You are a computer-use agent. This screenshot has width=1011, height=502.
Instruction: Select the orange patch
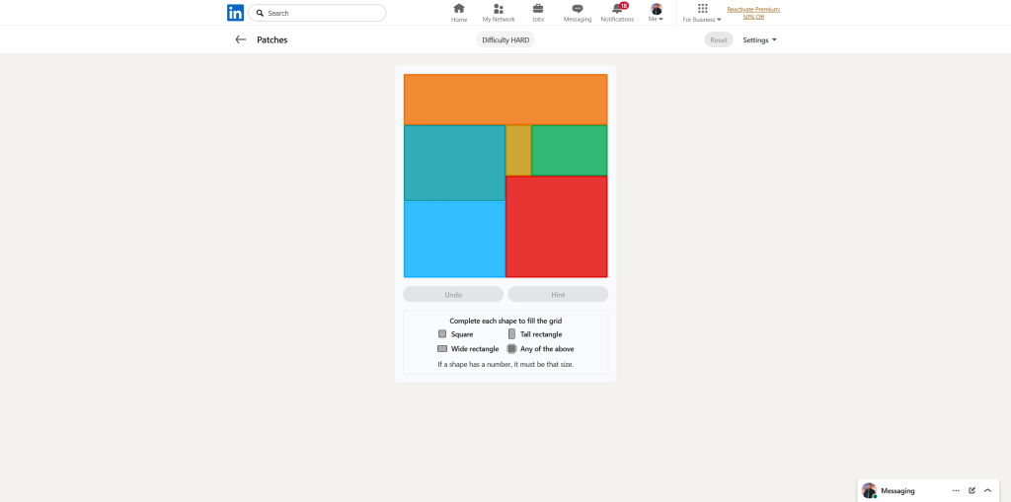point(505,100)
